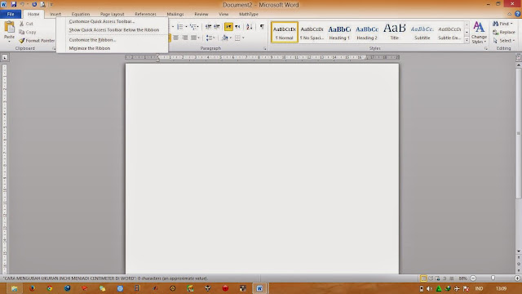Toggle the show paragraph marks pilcrow
522x294 pixels.
click(x=262, y=27)
